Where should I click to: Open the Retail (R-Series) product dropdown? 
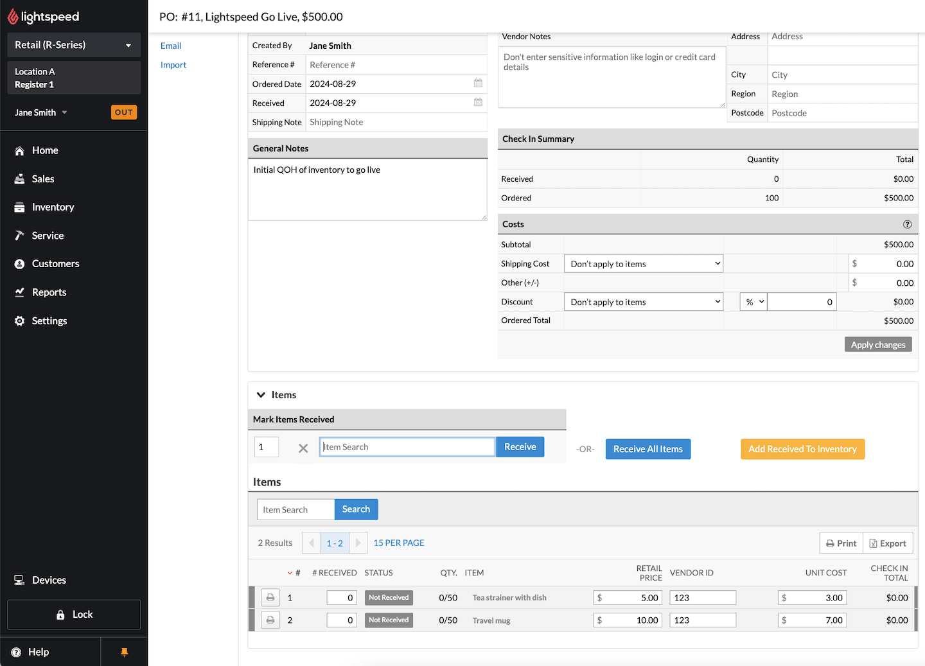pos(74,45)
